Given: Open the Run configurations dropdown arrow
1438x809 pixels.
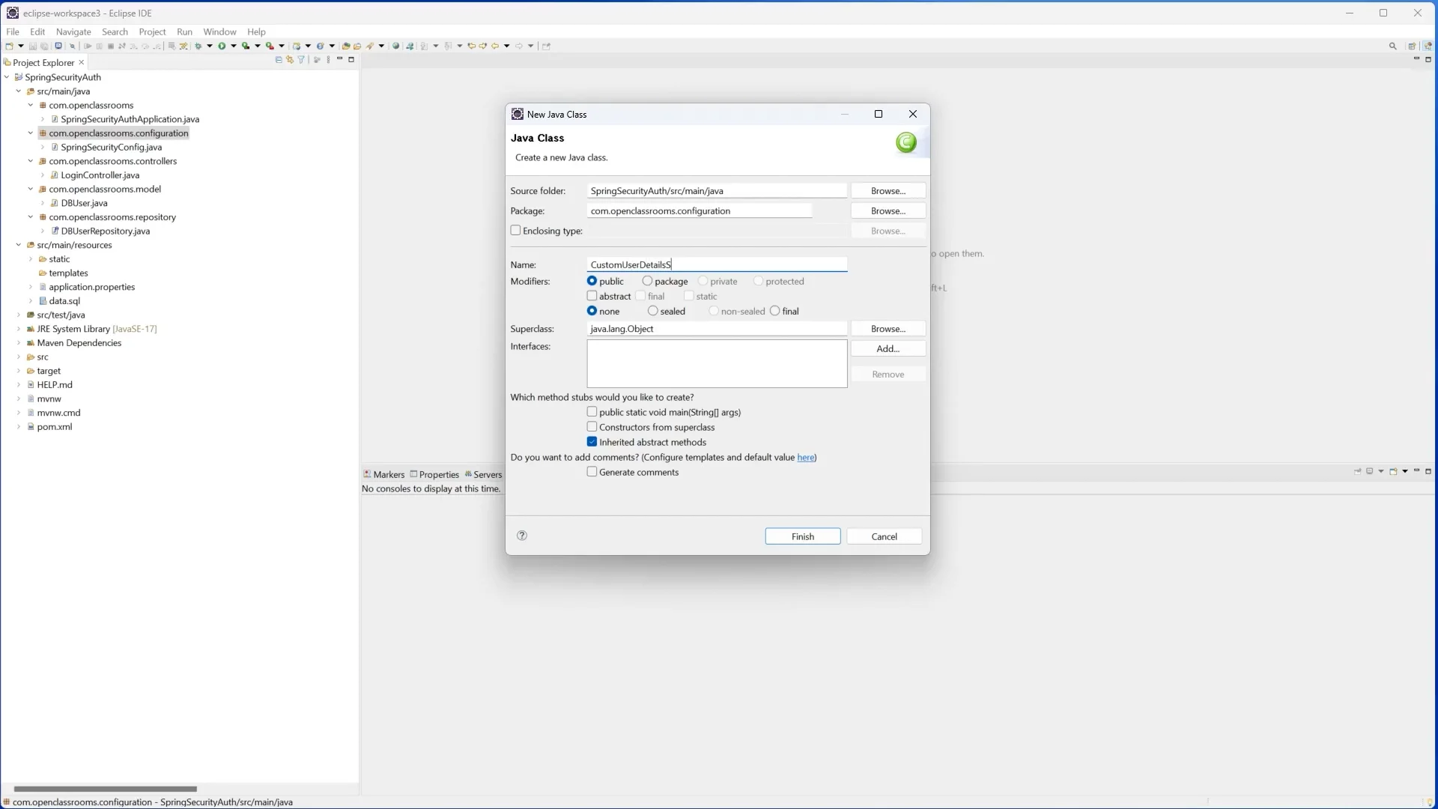Looking at the screenshot, I should (234, 46).
